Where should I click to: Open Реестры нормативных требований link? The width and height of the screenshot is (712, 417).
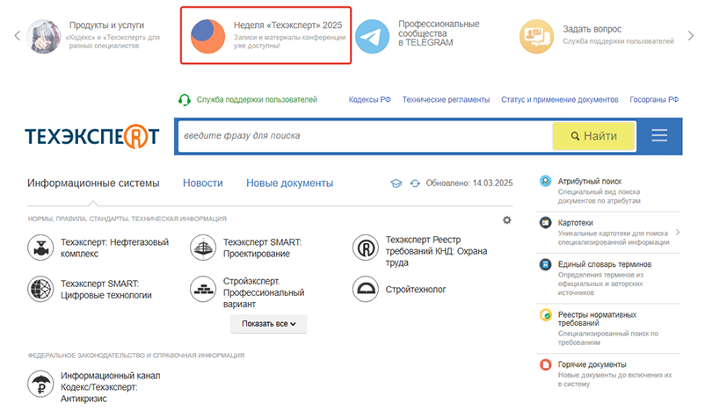pyautogui.click(x=597, y=319)
